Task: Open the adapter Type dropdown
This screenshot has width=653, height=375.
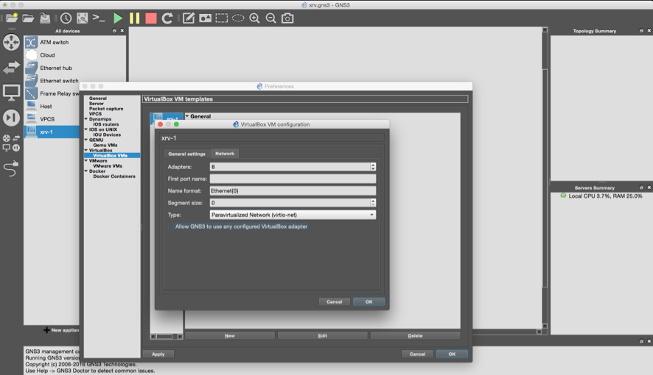Action: click(293, 215)
